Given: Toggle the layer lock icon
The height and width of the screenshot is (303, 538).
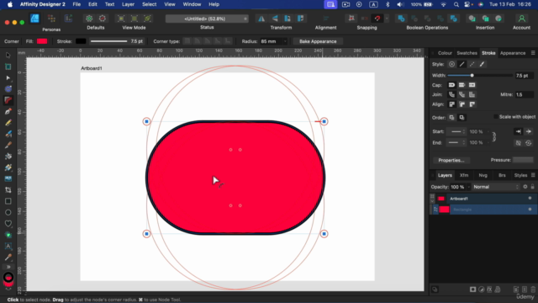Looking at the screenshot, I should click(532, 187).
